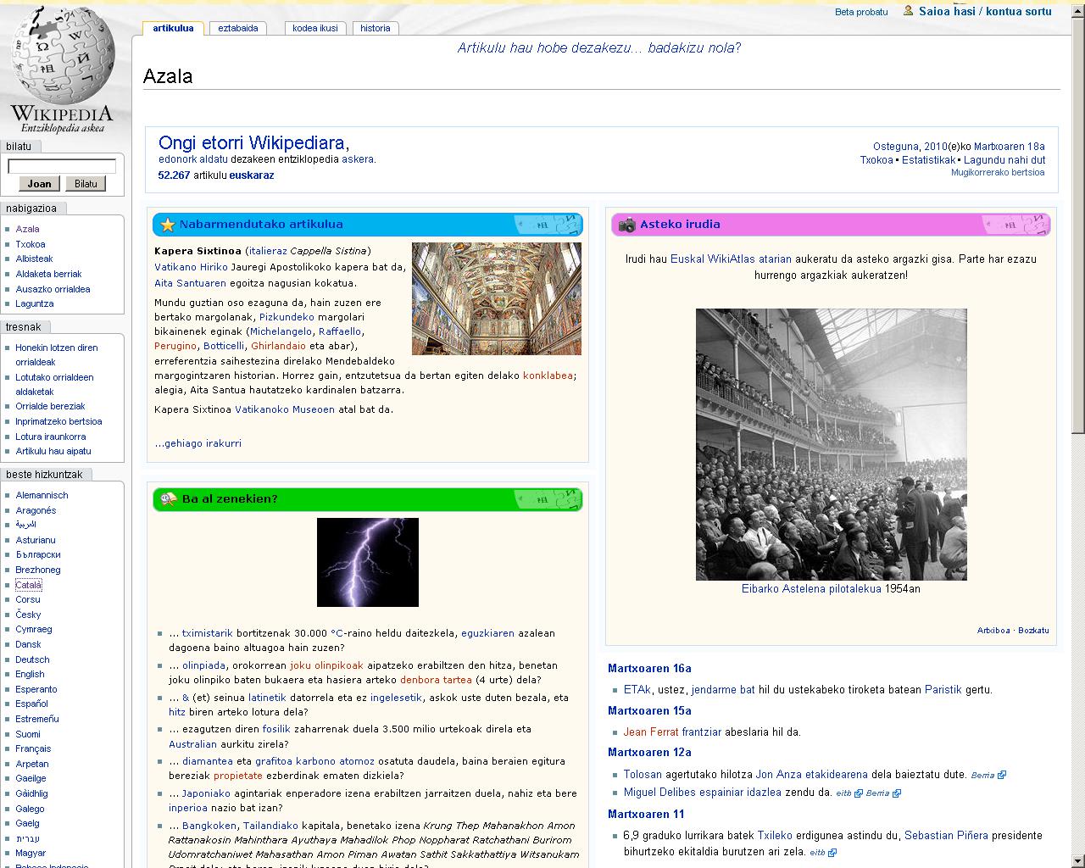This screenshot has width=1085, height=868.
Task: Click the external link icon after Berria on the Tolosan line
Action: pyautogui.click(x=1002, y=775)
